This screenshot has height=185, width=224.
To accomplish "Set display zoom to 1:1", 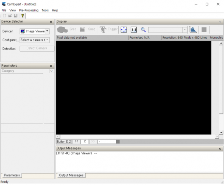I will click(134, 30).
